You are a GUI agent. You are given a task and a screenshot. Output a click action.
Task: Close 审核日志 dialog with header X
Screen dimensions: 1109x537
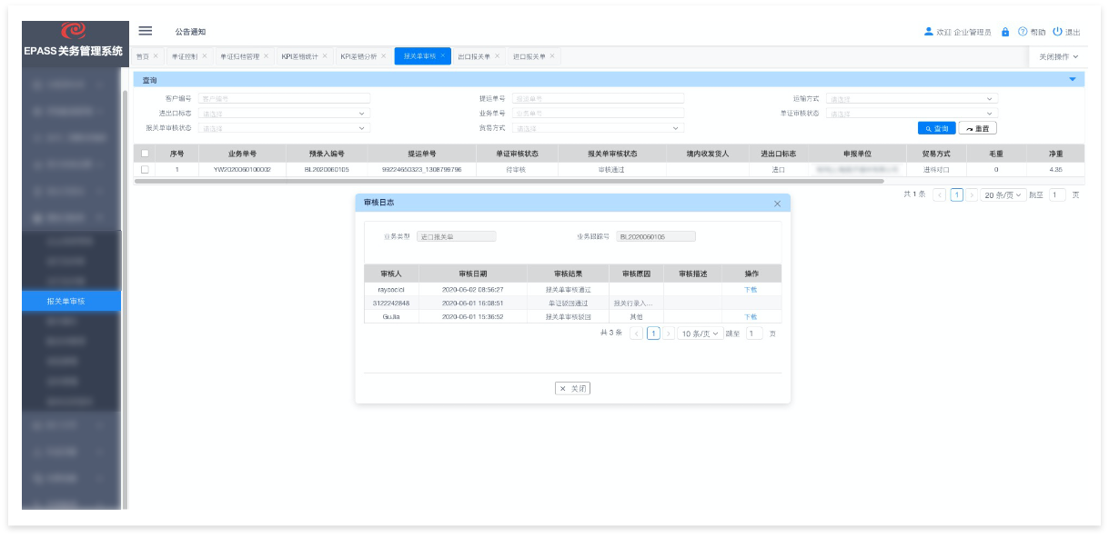(x=777, y=204)
